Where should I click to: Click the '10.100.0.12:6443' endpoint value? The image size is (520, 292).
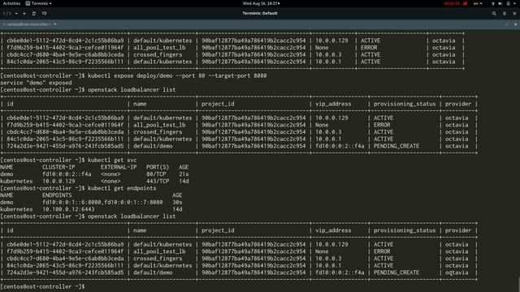coord(68,209)
